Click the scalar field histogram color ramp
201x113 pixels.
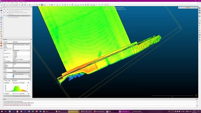tap(17, 88)
